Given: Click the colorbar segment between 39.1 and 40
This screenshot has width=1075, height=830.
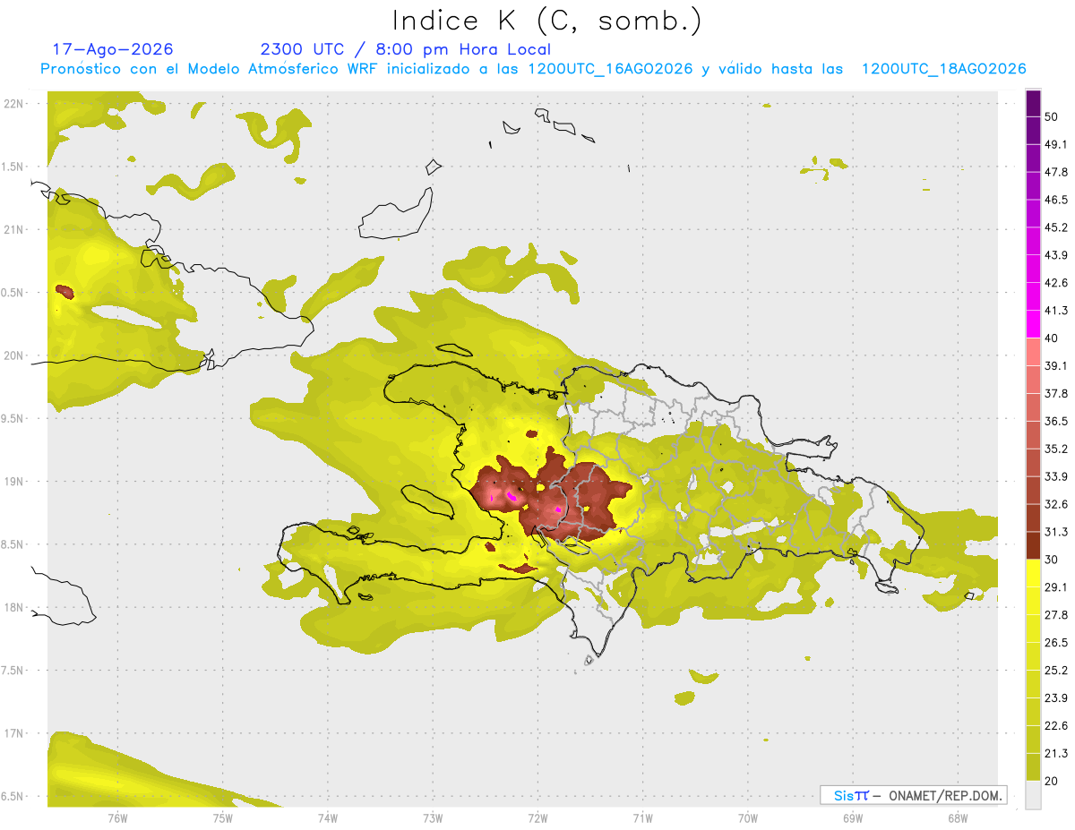Looking at the screenshot, I should click(1033, 352).
